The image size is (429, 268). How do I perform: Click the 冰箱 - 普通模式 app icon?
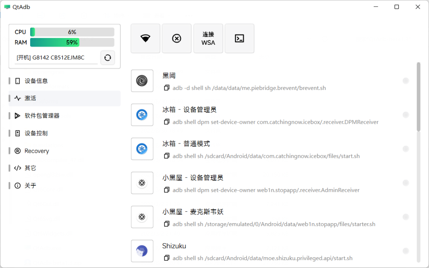pos(142,149)
